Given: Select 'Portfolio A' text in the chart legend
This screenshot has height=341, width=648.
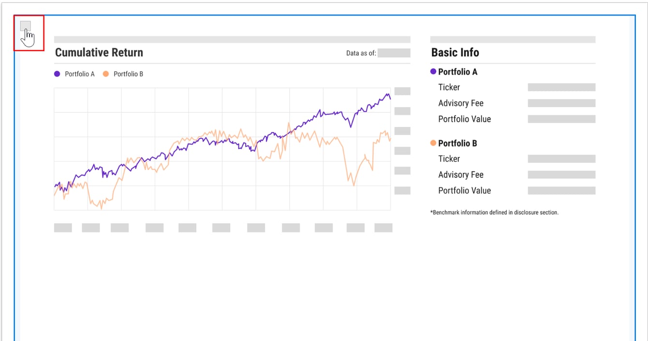Looking at the screenshot, I should pyautogui.click(x=80, y=74).
